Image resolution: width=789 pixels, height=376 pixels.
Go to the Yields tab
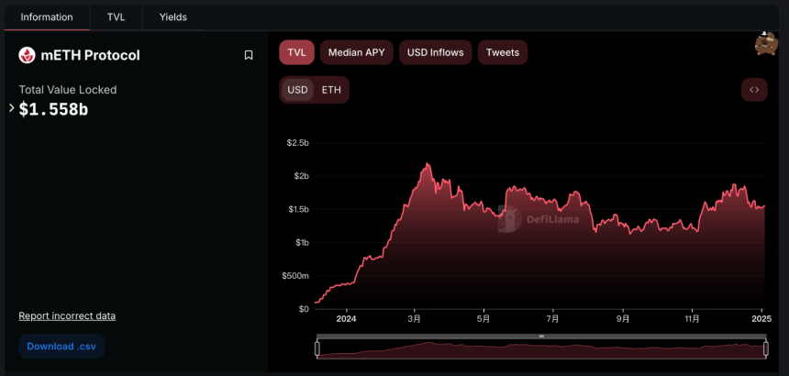[x=173, y=17]
